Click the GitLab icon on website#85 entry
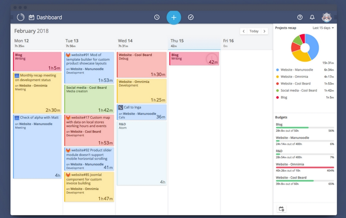This screenshot has height=218, width=346. [x=68, y=175]
